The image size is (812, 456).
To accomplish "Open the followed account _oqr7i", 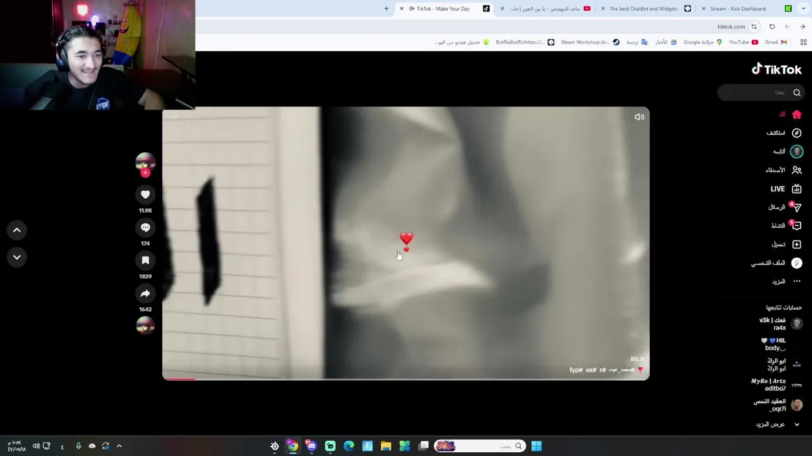I will [x=778, y=405].
